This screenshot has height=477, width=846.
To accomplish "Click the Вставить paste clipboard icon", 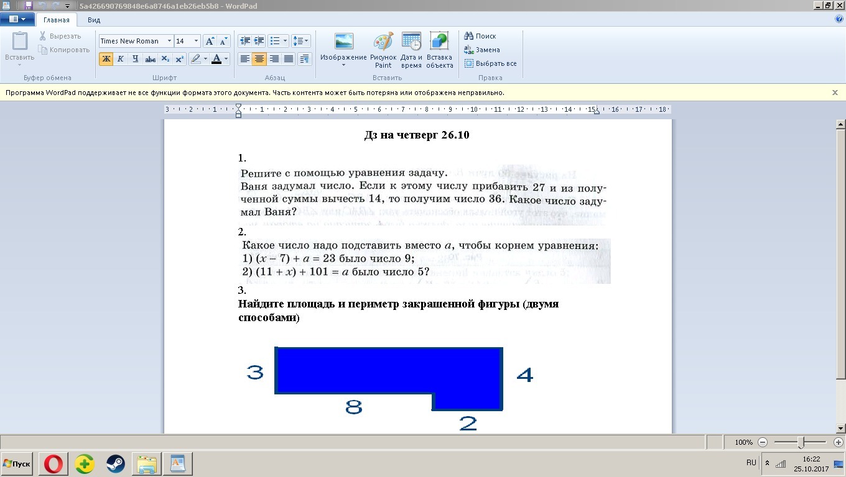I will point(20,41).
